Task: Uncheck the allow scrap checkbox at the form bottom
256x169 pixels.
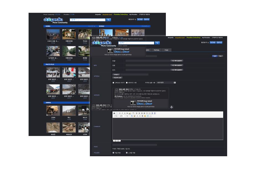Action: (x=127, y=153)
